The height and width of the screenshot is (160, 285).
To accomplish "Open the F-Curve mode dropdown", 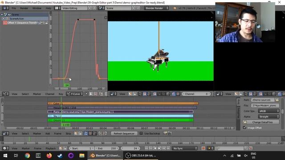I will [75, 94].
